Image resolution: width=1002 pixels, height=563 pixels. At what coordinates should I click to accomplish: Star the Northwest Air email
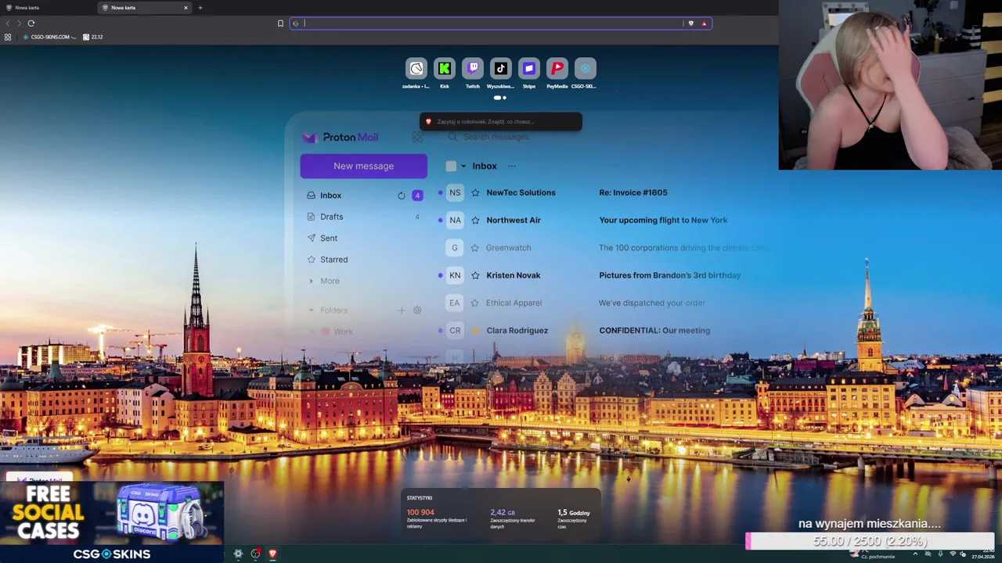point(475,220)
